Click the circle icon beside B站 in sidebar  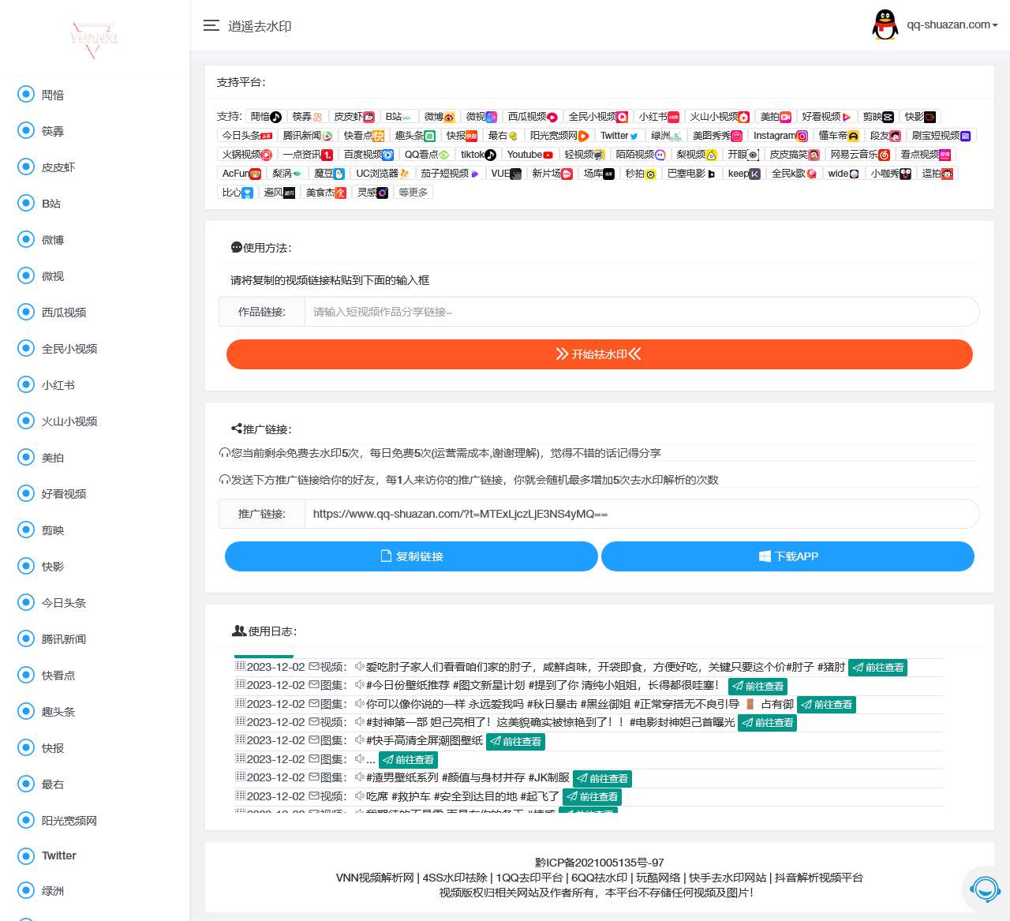click(26, 203)
